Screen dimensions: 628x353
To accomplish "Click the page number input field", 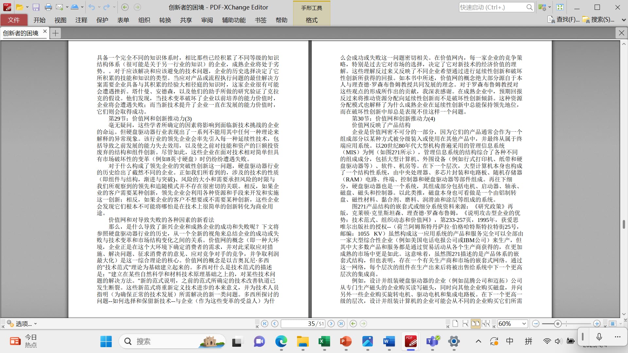I will pyautogui.click(x=303, y=324).
